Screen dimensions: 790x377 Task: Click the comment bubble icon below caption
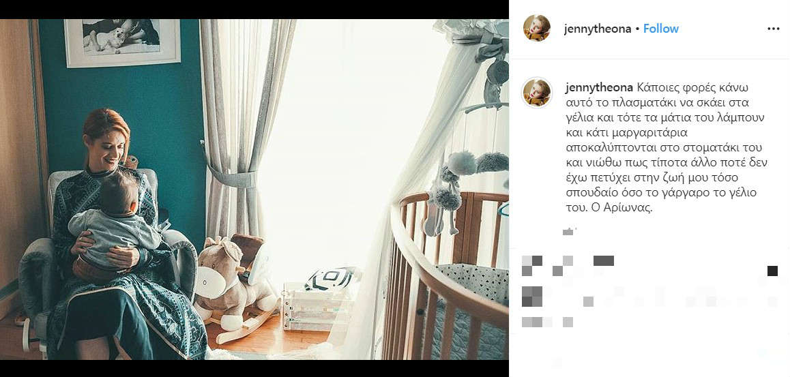[x=563, y=265]
